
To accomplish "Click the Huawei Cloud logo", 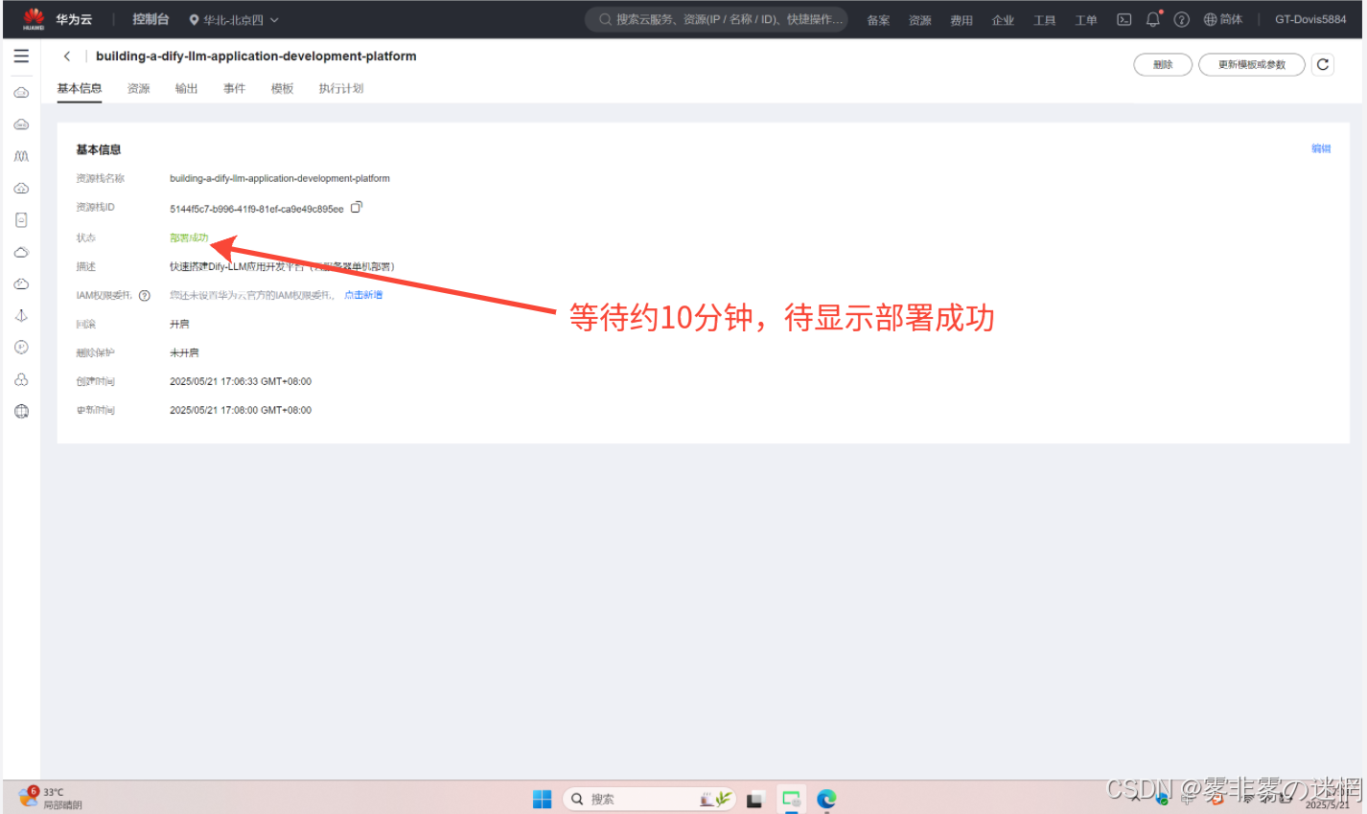I will pos(34,19).
